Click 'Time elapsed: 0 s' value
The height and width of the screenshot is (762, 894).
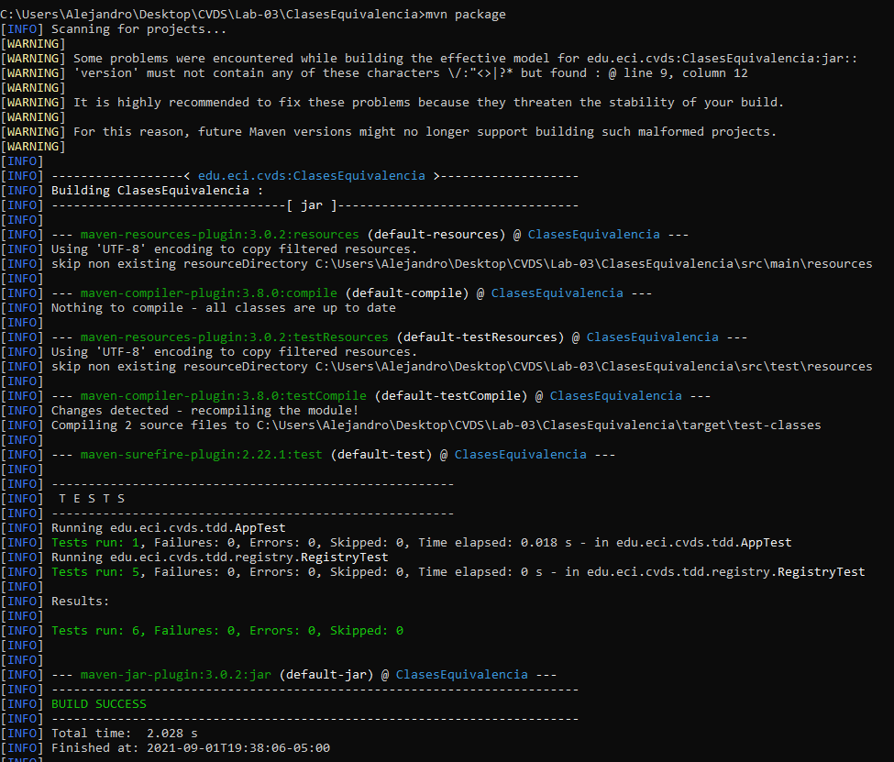(480, 572)
